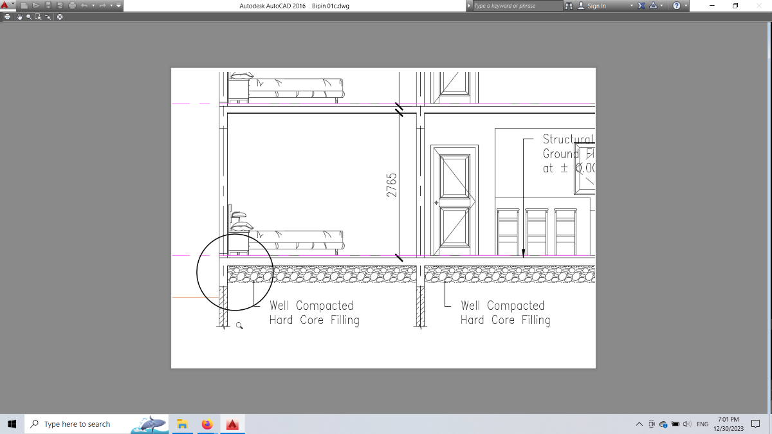This screenshot has width=772, height=434.
Task: Click the ENG language indicator
Action: pos(703,424)
